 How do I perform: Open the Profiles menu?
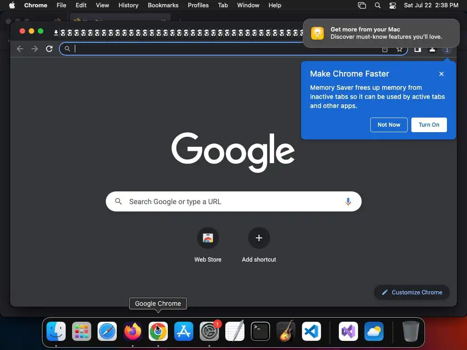[x=198, y=5]
